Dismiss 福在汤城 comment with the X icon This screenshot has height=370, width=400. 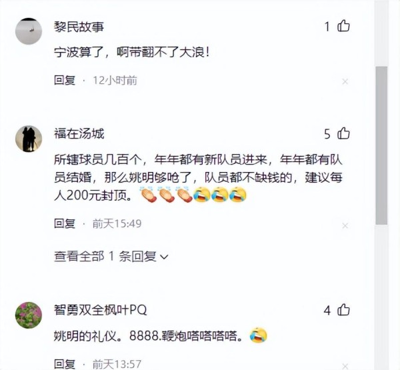345,226
